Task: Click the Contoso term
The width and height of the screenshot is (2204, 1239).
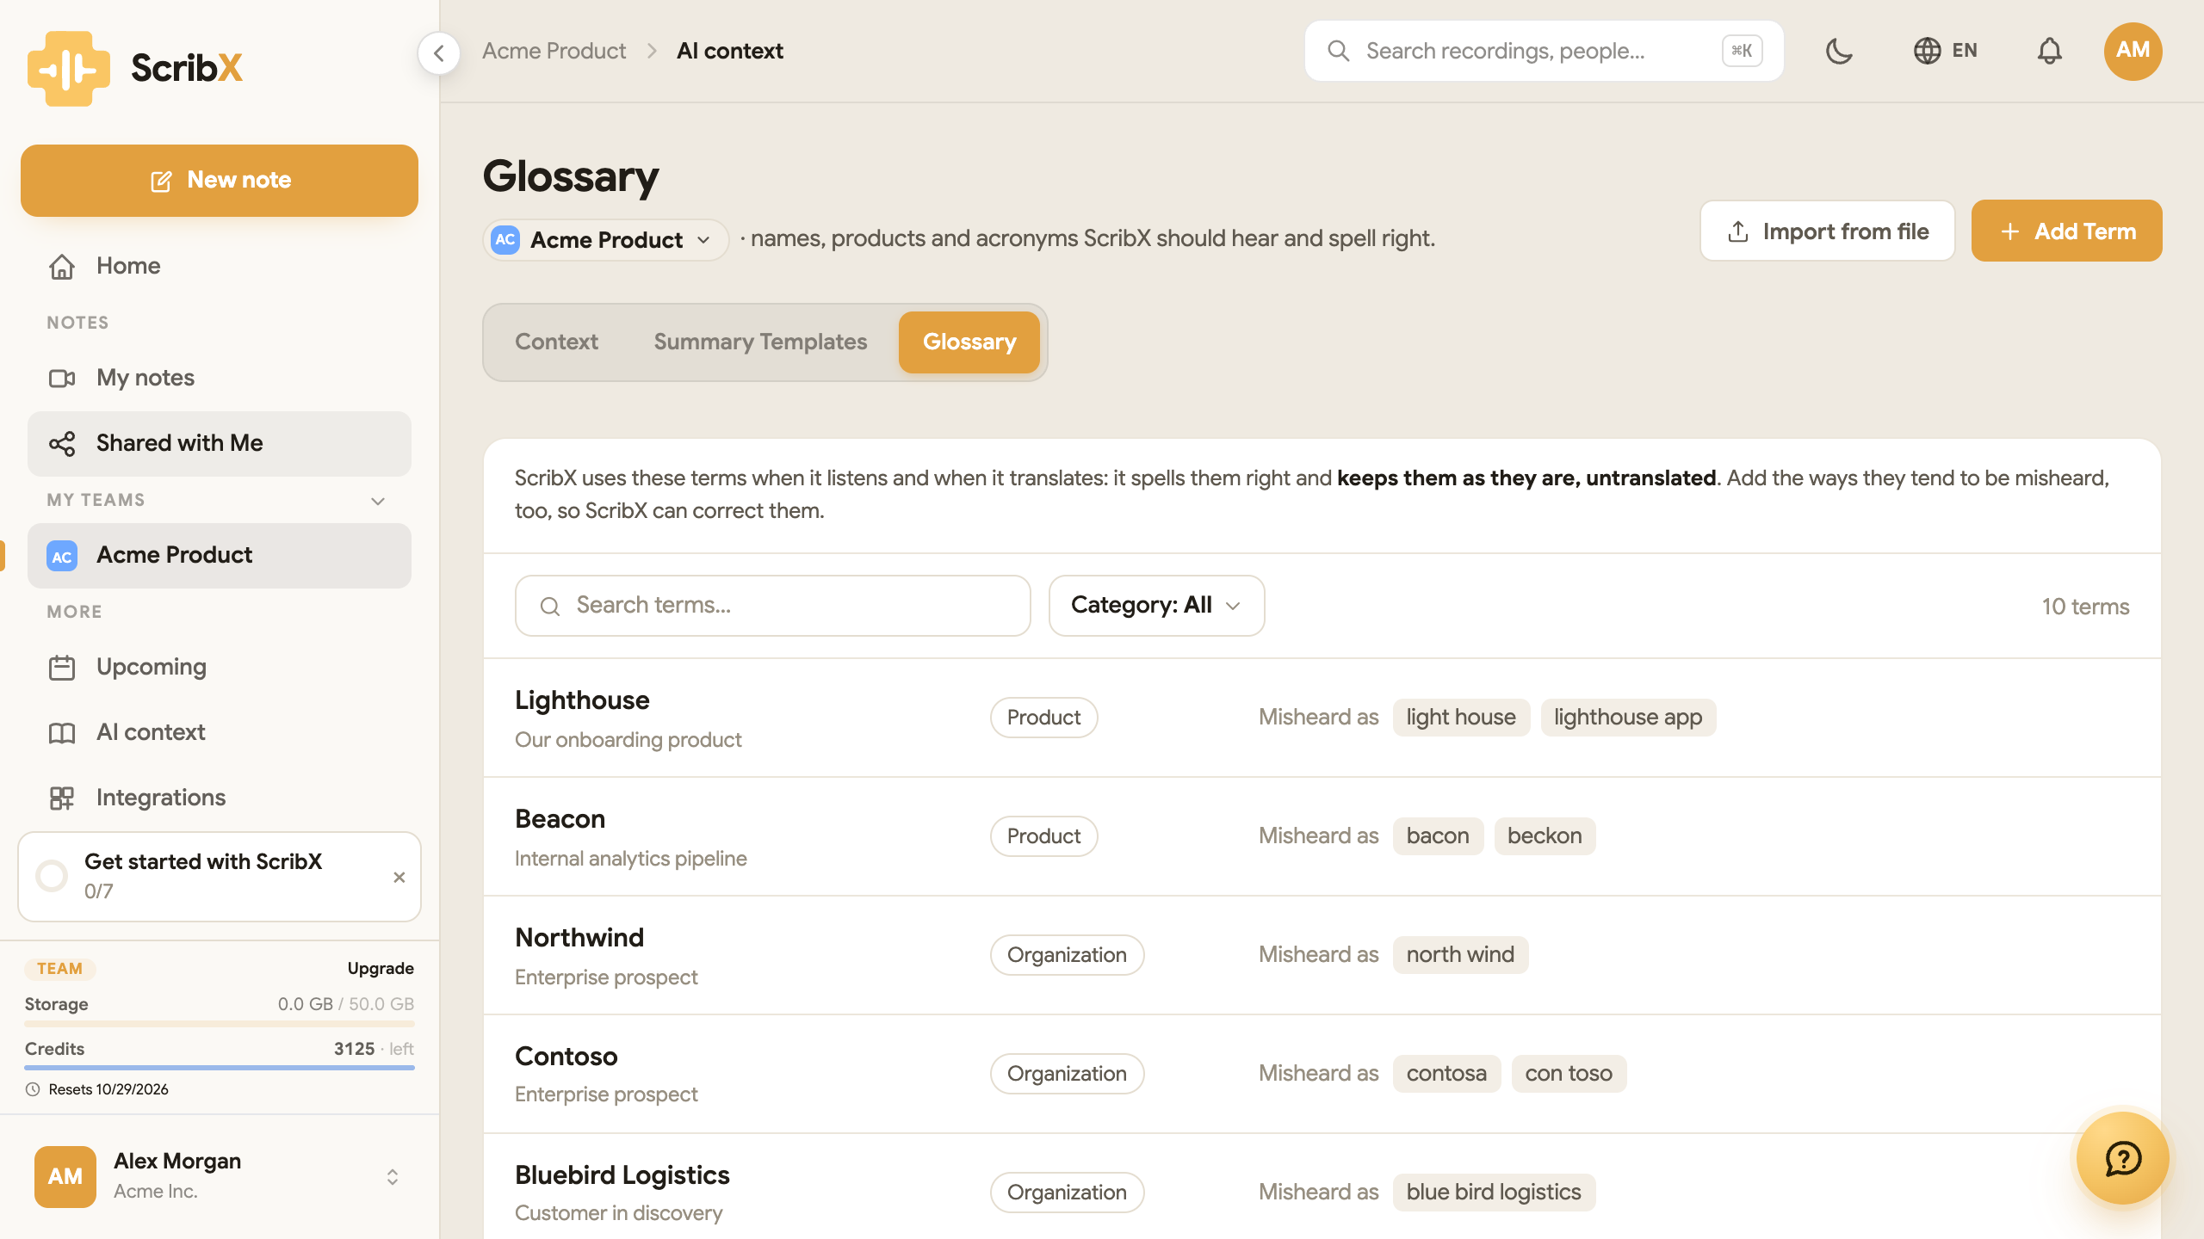Action: pos(566,1057)
